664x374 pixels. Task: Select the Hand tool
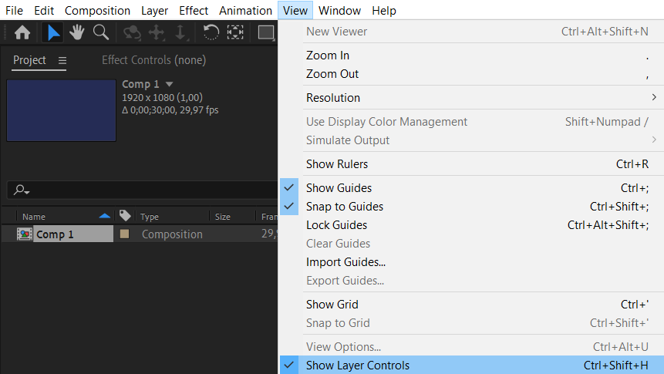(76, 32)
